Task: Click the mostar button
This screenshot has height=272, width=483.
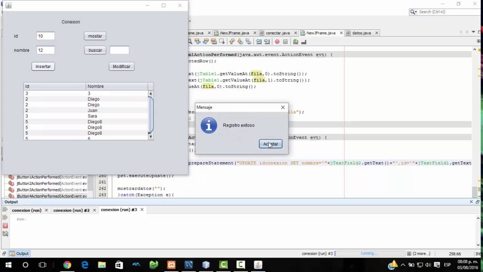Action: coord(95,36)
